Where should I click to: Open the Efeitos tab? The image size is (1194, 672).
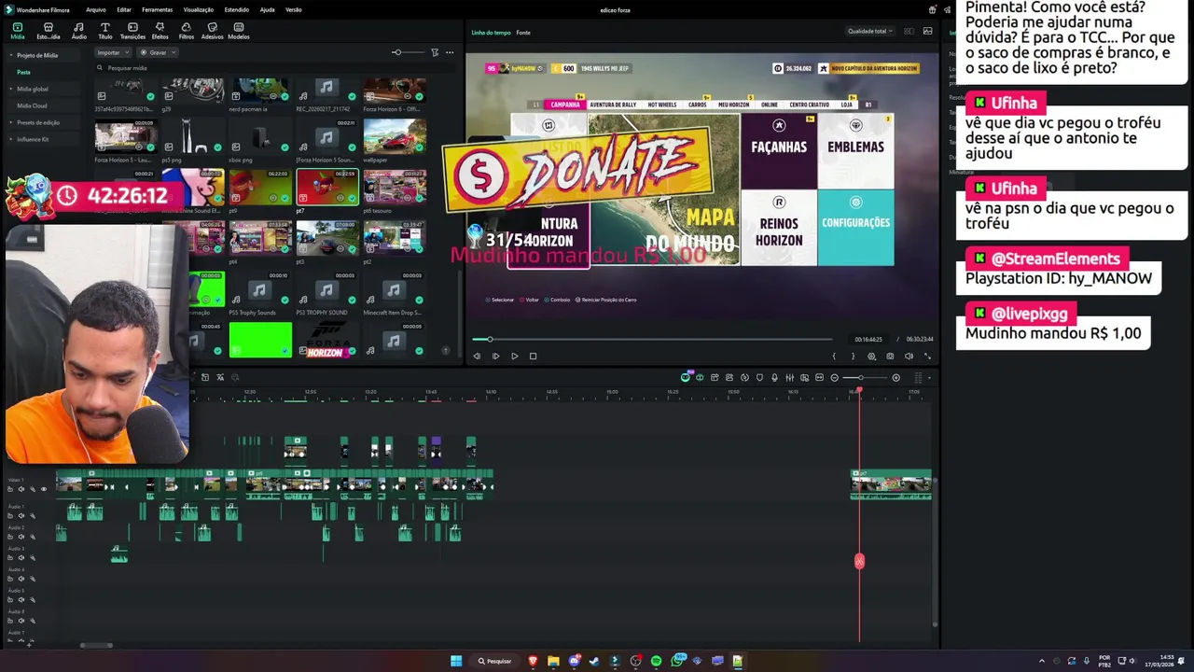(x=160, y=31)
